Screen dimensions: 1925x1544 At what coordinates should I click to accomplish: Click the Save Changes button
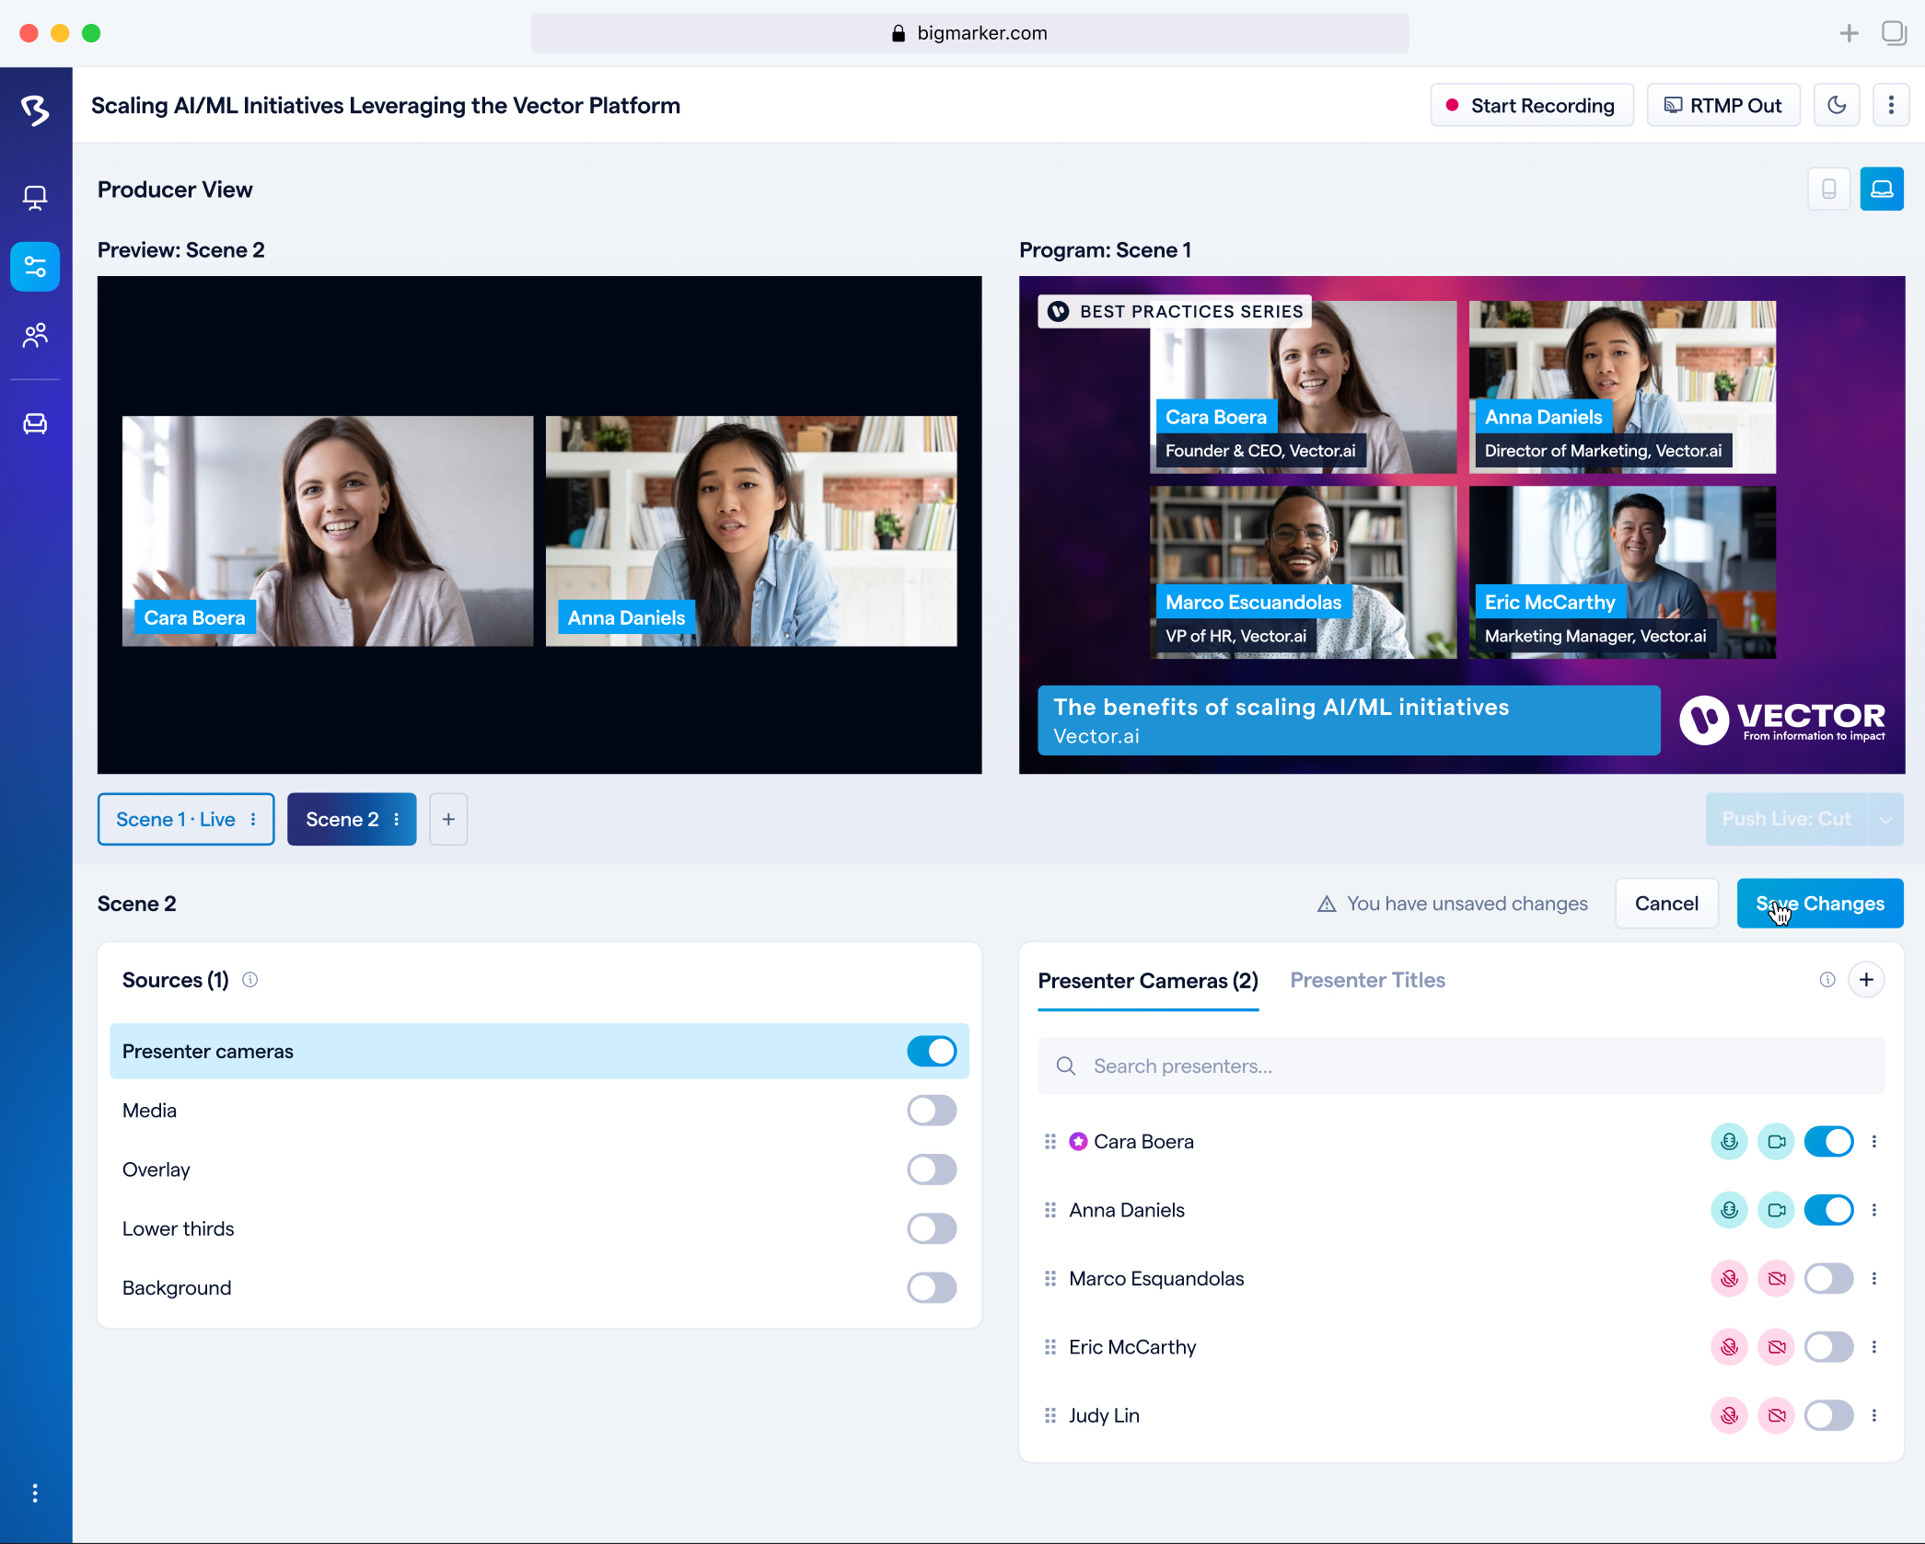[1819, 903]
